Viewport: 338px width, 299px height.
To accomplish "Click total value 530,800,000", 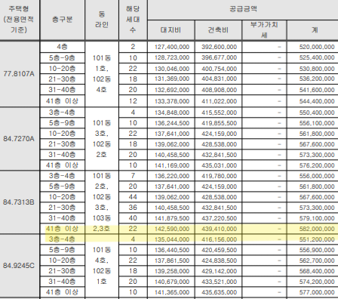I will [317, 69].
